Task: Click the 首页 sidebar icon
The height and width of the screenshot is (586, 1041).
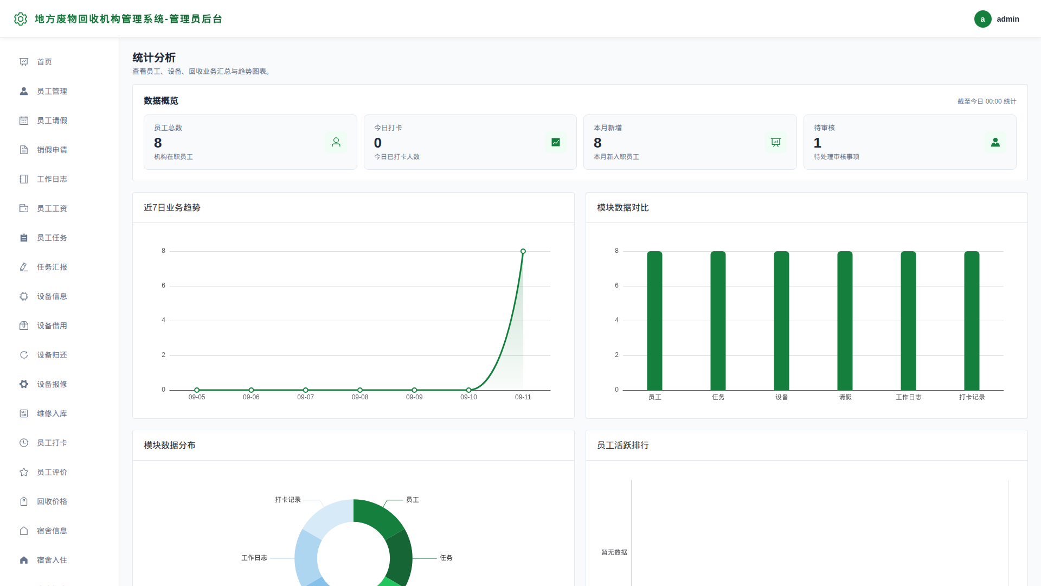Action: tap(24, 62)
